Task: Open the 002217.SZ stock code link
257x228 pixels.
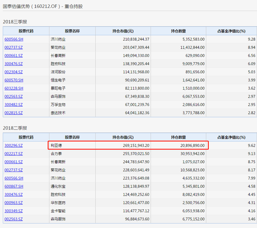Action: pos(14,154)
